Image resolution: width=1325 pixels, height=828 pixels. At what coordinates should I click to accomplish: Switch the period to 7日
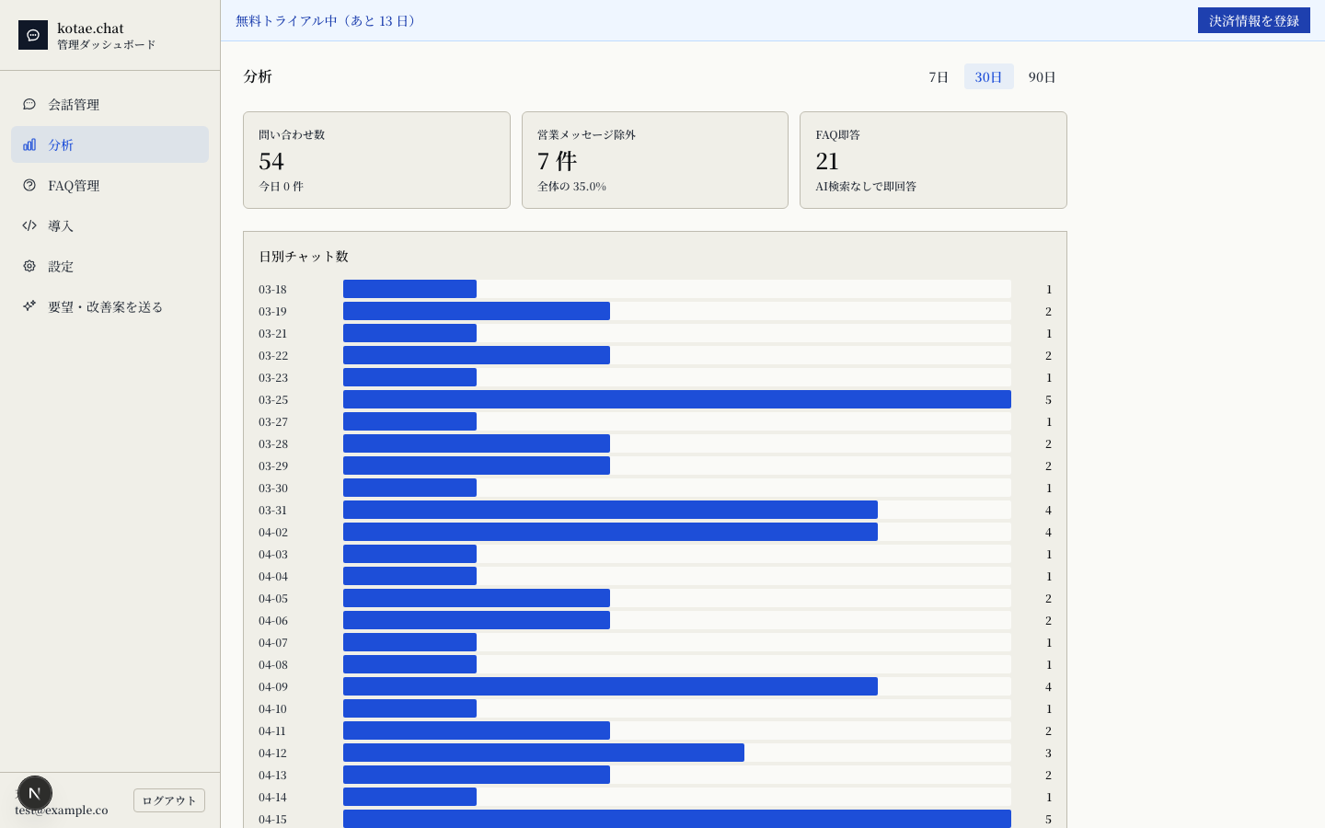click(x=939, y=76)
